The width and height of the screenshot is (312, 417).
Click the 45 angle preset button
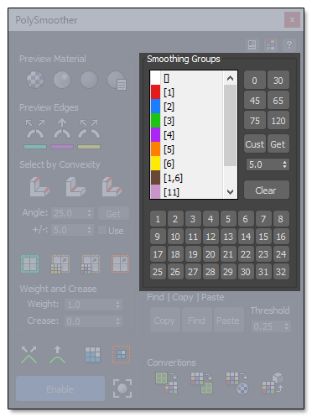[x=255, y=101]
